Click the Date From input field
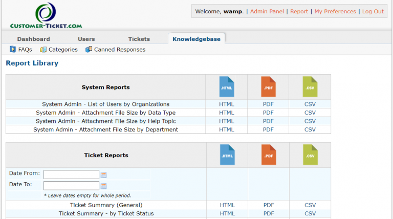The width and height of the screenshot is (393, 219). pos(71,174)
